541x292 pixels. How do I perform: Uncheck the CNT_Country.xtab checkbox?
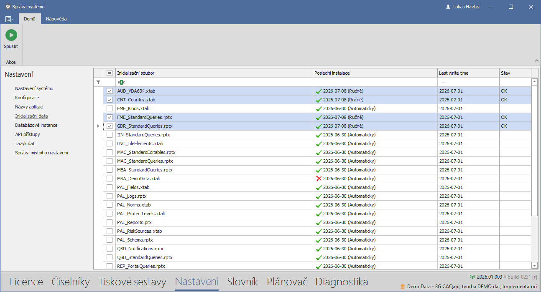[x=110, y=100]
